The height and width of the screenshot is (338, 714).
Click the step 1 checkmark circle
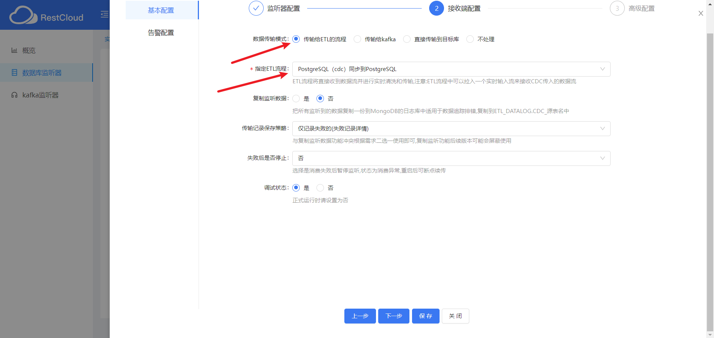pyautogui.click(x=256, y=8)
